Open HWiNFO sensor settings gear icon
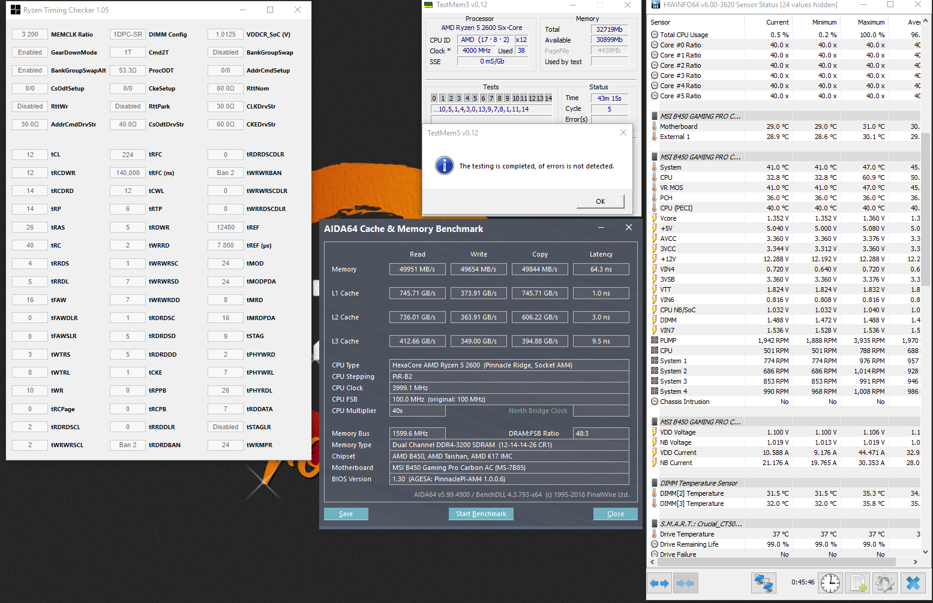 click(x=885, y=583)
